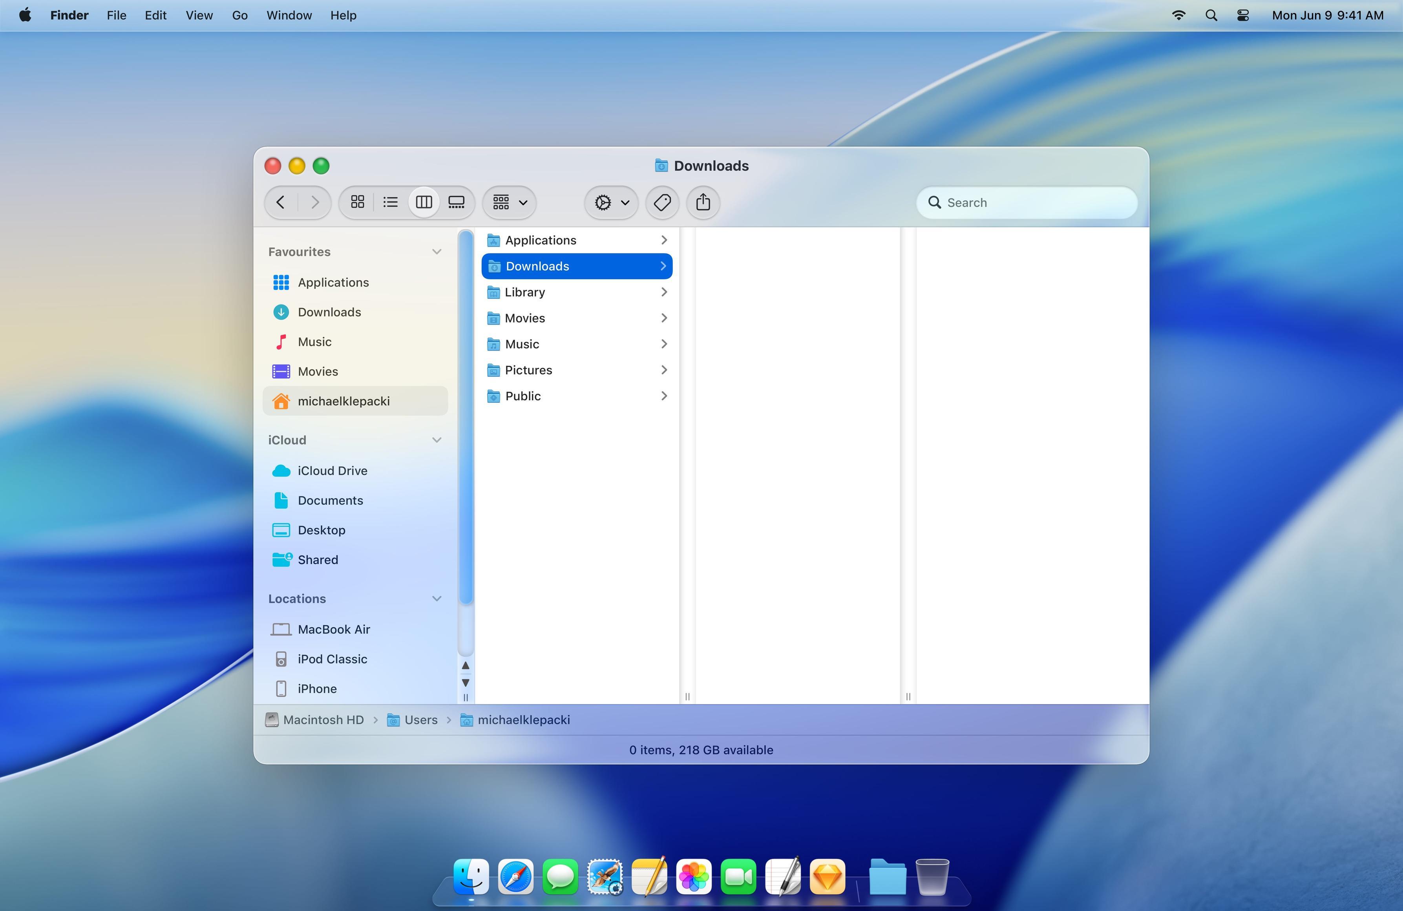Open the Group By dropdown
Viewport: 1403px width, 911px height.
click(x=509, y=202)
